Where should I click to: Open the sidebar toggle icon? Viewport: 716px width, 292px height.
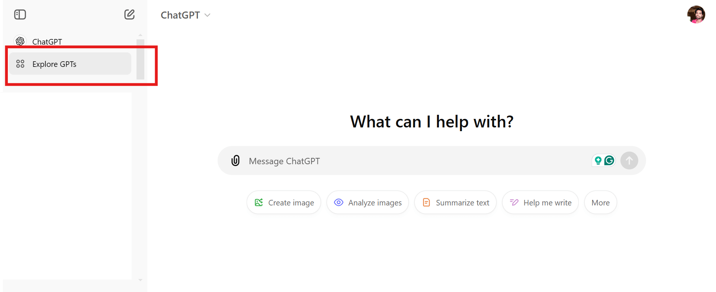click(x=20, y=14)
